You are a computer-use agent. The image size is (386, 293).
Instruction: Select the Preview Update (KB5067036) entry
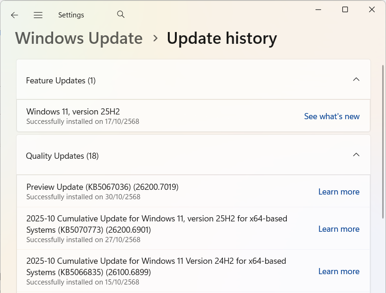(x=102, y=187)
